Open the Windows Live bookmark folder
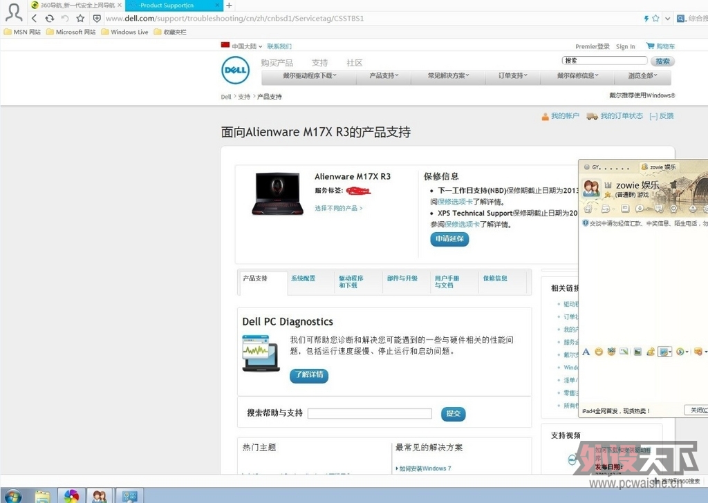 125,32
